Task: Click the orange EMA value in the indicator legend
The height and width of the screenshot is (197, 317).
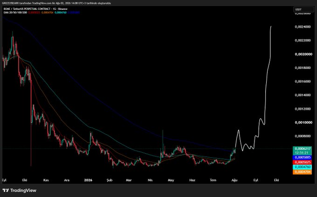Action: pyautogui.click(x=47, y=13)
